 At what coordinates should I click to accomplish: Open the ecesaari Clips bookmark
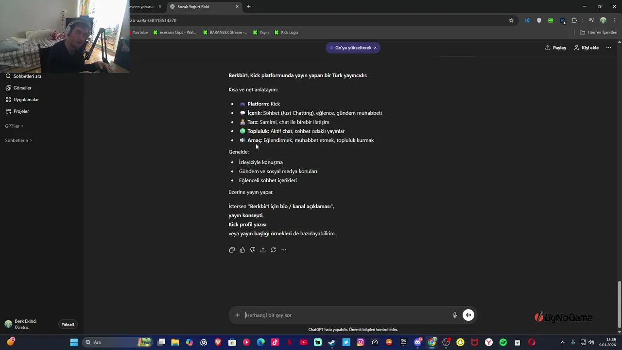[x=175, y=32]
